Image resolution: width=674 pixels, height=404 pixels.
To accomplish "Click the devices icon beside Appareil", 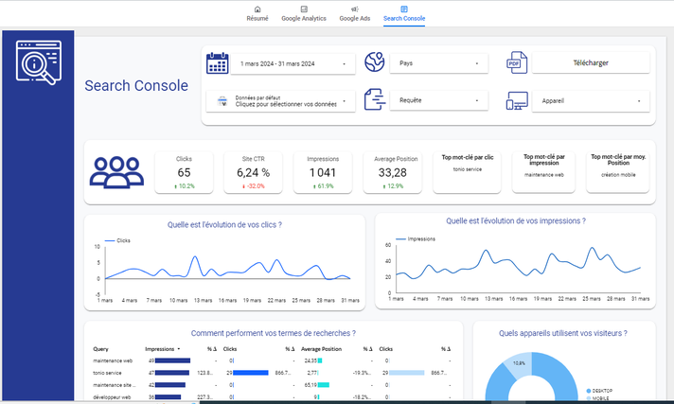I will coord(517,100).
